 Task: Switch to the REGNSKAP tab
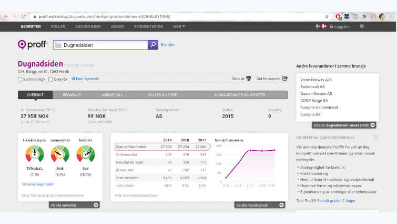pyautogui.click(x=72, y=95)
